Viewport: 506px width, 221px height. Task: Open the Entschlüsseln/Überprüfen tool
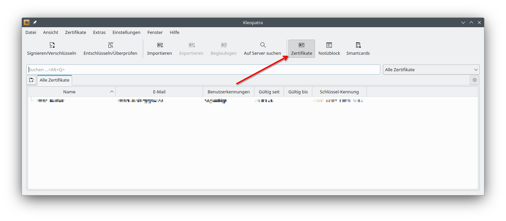coord(110,49)
